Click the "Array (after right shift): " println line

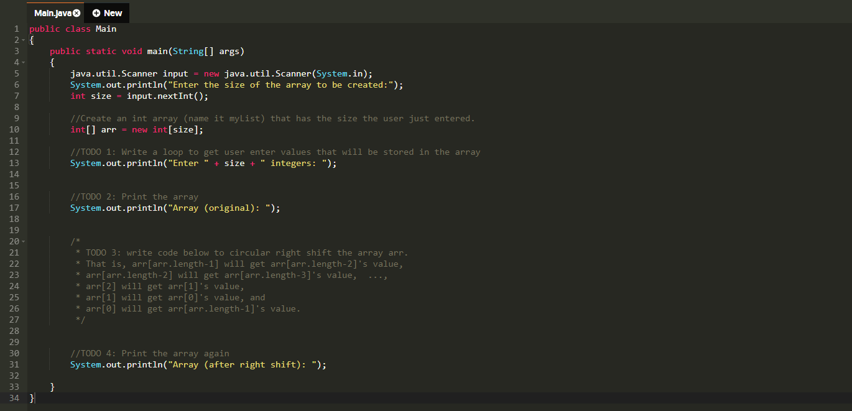pos(198,364)
